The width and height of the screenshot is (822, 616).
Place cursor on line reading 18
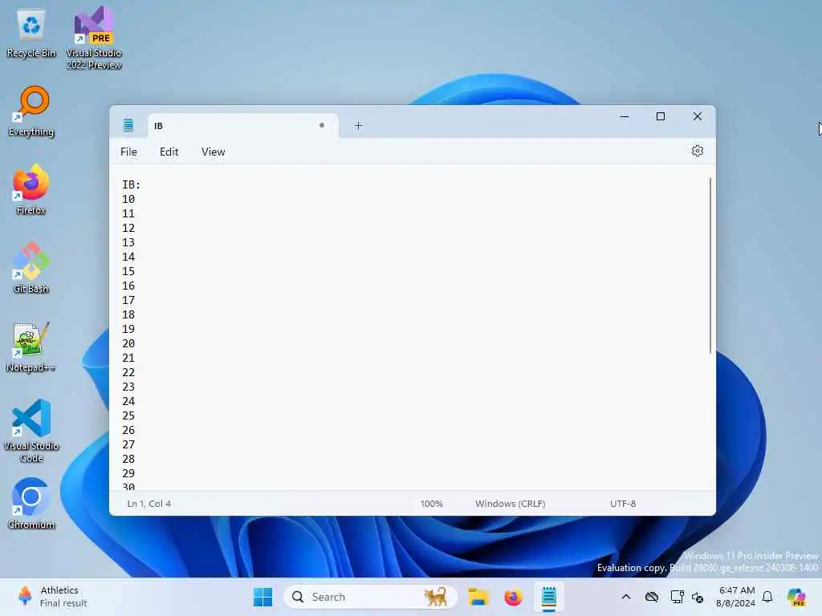(128, 314)
